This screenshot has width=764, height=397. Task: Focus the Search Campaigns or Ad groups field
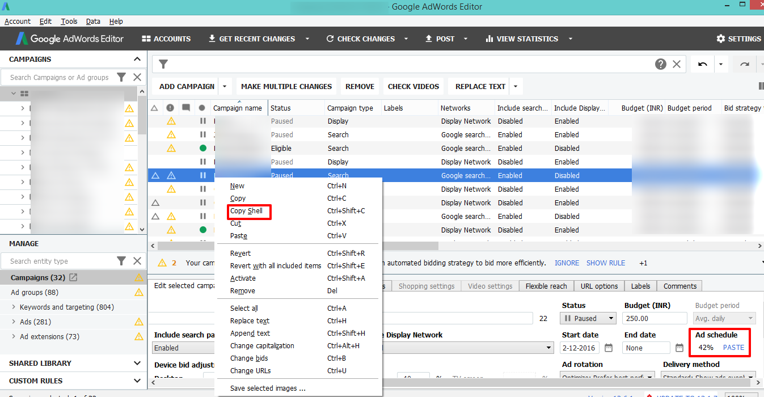point(59,77)
